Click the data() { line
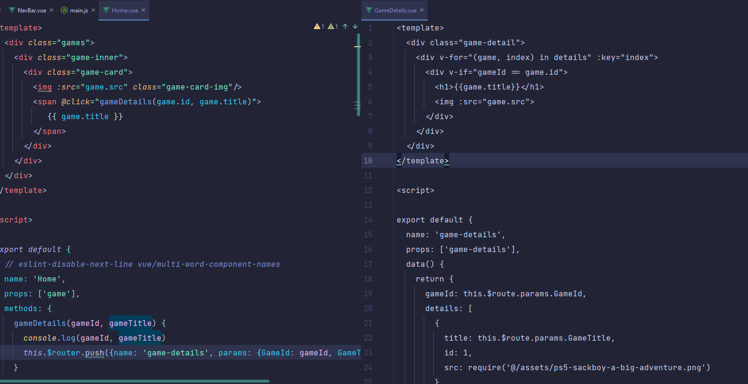Screen dimensions: 748x384 [425, 264]
